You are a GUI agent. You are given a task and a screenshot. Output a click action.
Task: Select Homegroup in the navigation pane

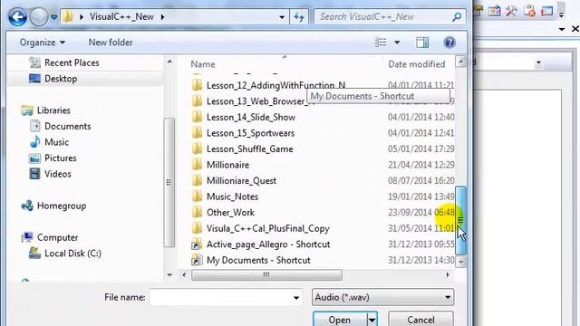62,206
